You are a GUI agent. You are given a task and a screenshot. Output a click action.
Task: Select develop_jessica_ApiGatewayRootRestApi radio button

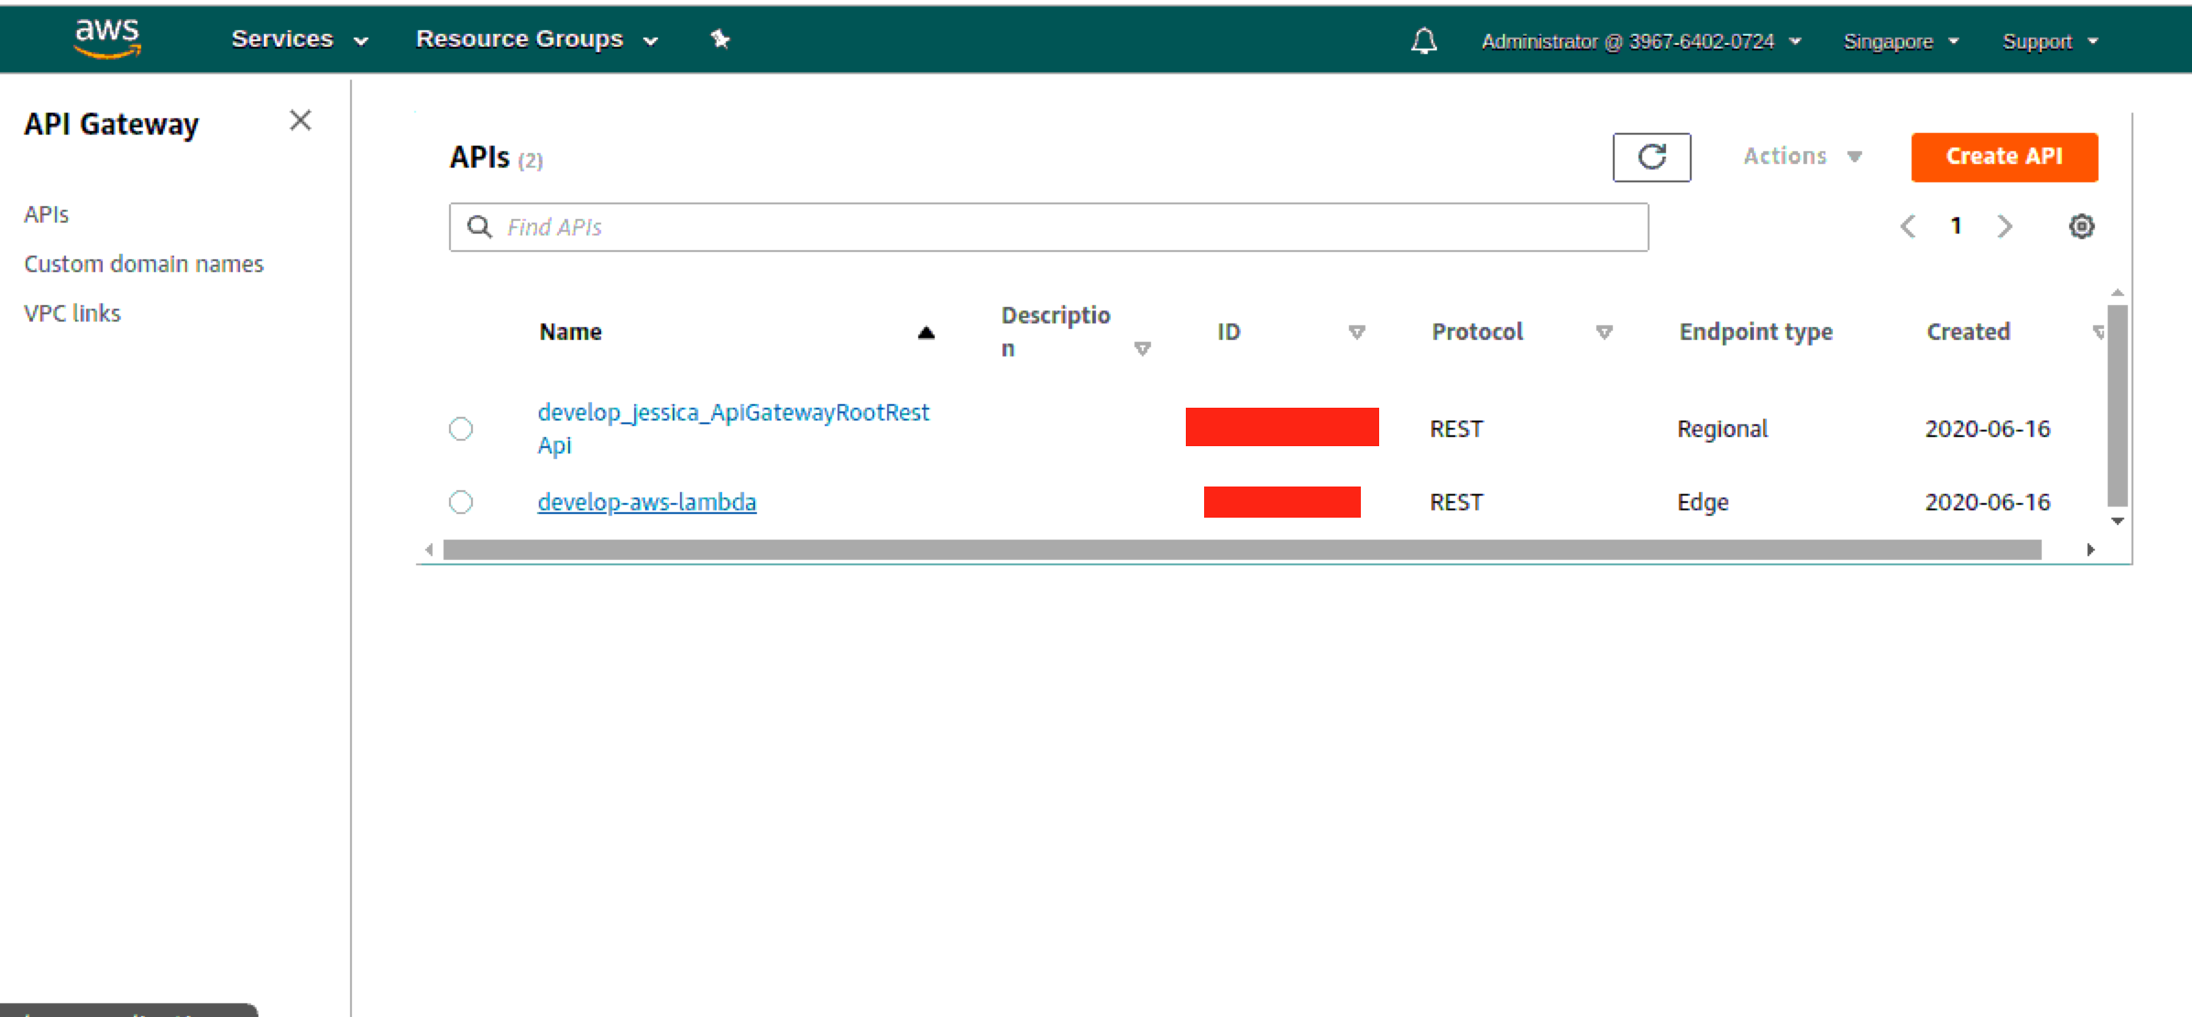pos(461,429)
